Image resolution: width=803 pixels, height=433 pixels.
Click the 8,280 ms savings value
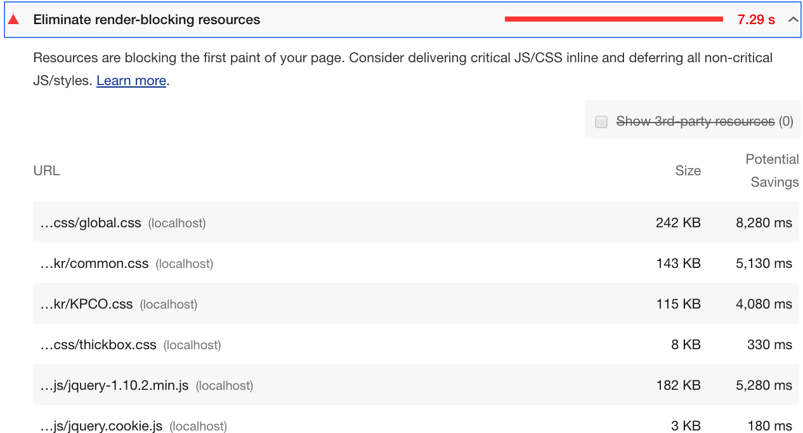click(x=764, y=223)
